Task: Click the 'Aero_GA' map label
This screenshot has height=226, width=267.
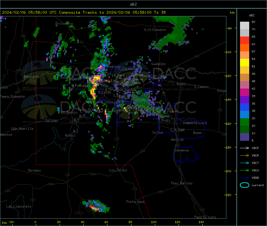Action: pyautogui.click(x=177, y=140)
